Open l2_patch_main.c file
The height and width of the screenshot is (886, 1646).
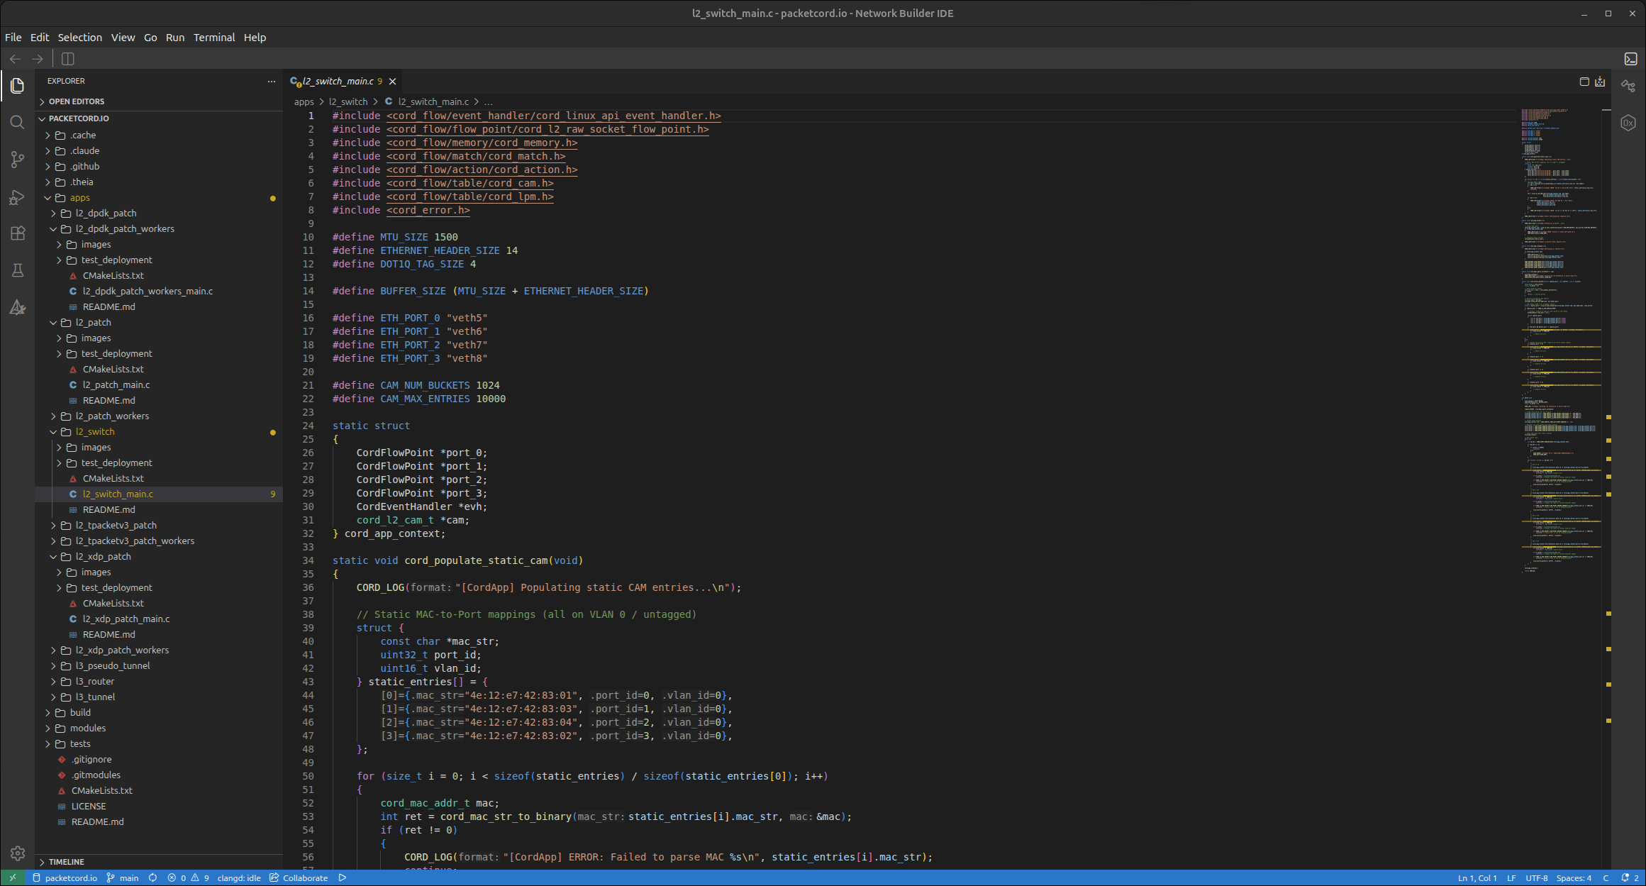[159, 385]
